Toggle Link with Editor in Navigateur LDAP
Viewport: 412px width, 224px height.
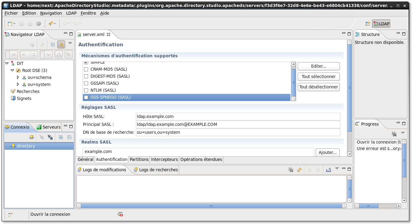point(61,44)
